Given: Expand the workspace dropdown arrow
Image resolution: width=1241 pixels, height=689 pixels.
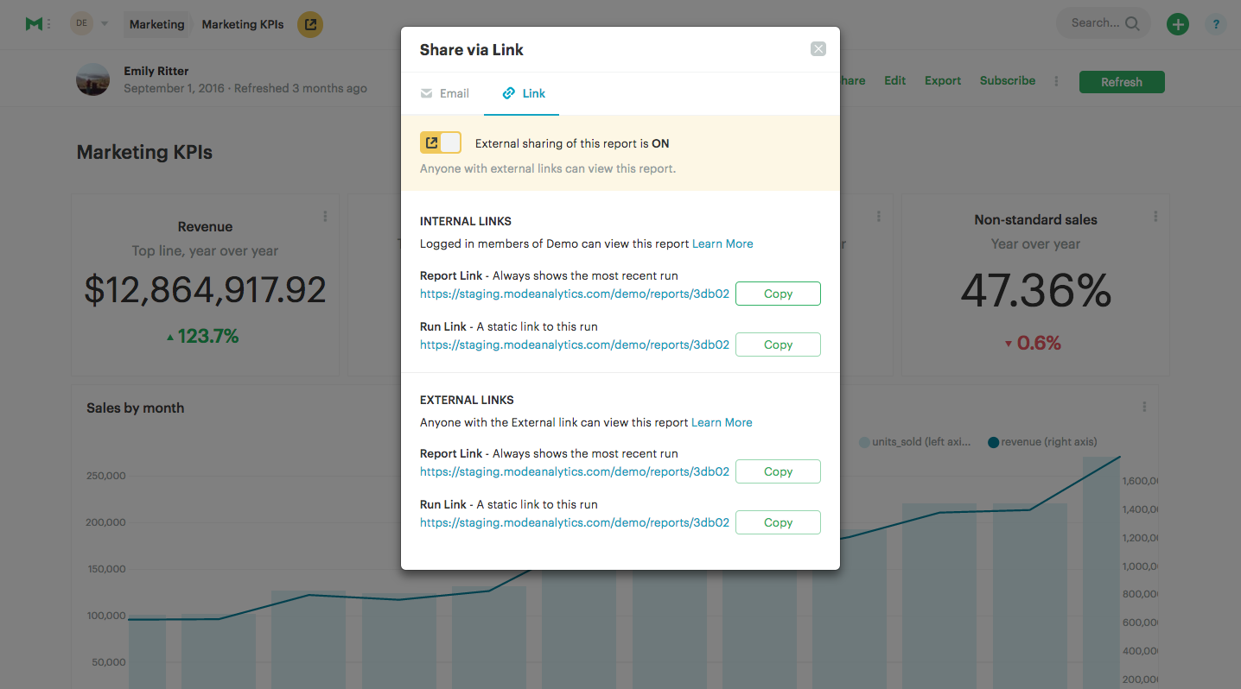Looking at the screenshot, I should 105,24.
